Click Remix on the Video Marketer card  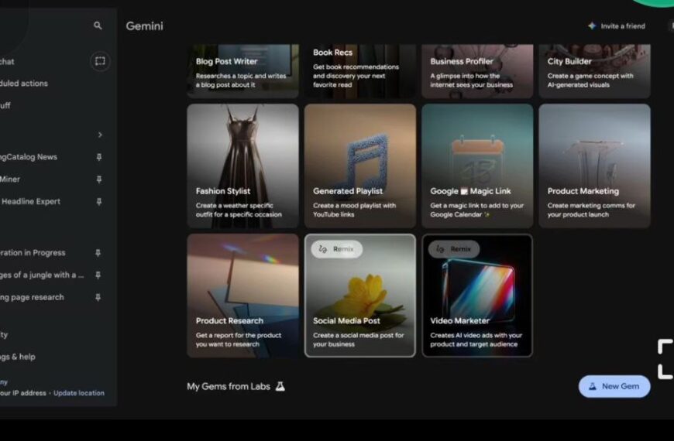pyautogui.click(x=453, y=249)
